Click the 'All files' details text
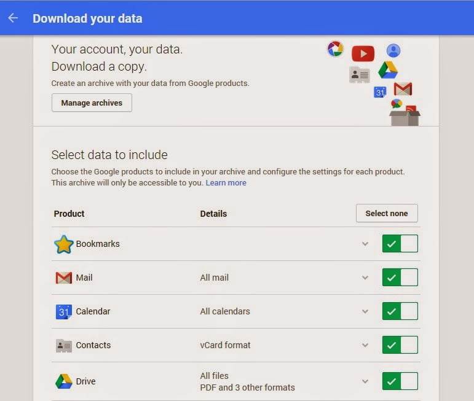 [x=214, y=376]
